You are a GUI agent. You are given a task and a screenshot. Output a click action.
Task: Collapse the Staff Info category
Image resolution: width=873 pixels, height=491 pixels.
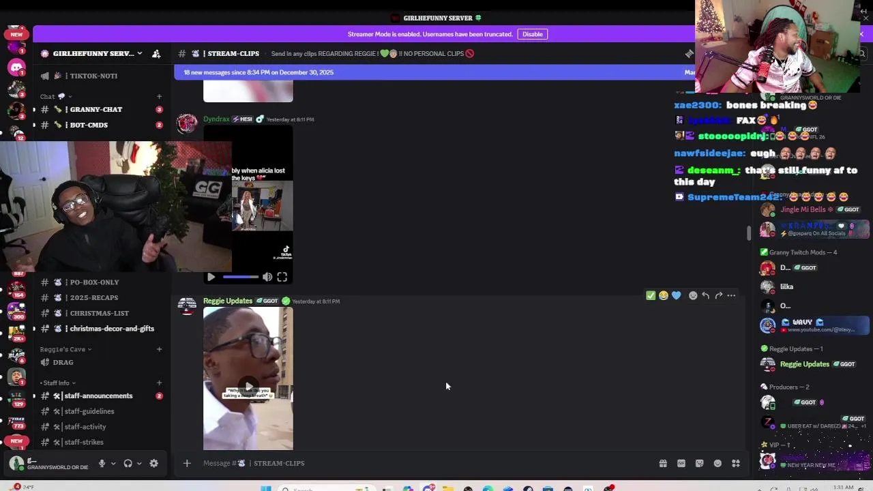tap(58, 383)
